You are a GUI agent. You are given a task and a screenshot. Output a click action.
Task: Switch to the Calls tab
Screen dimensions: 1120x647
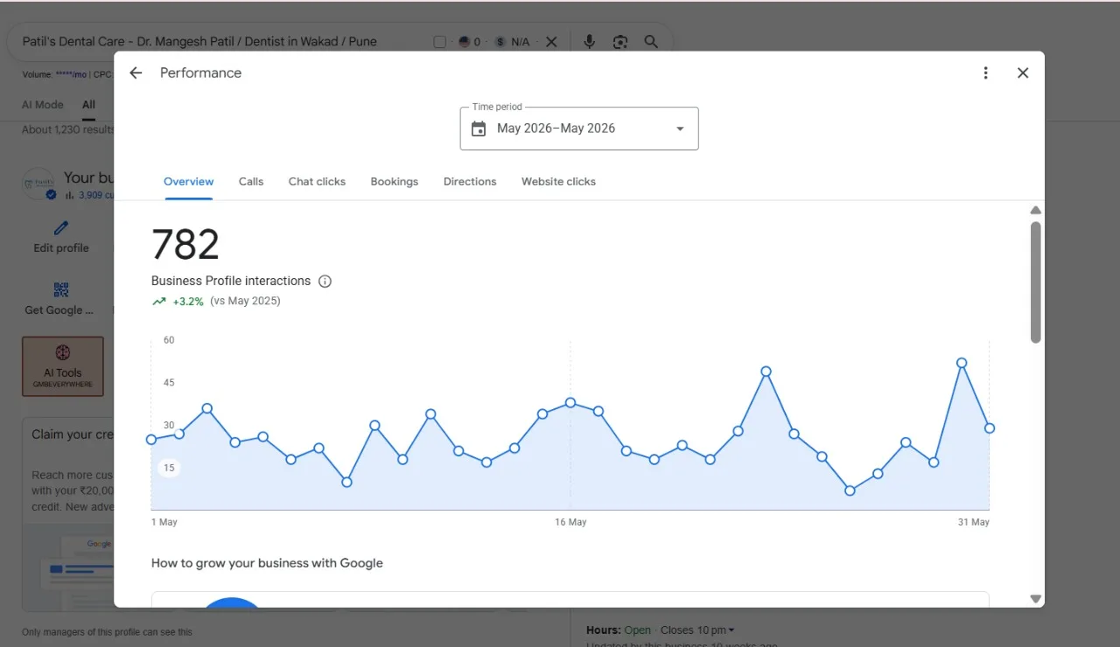coord(251,182)
